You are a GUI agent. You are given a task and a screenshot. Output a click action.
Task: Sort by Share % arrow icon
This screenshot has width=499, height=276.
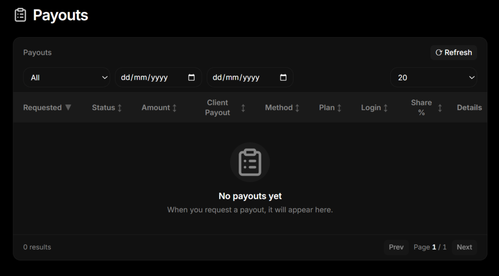click(x=440, y=108)
